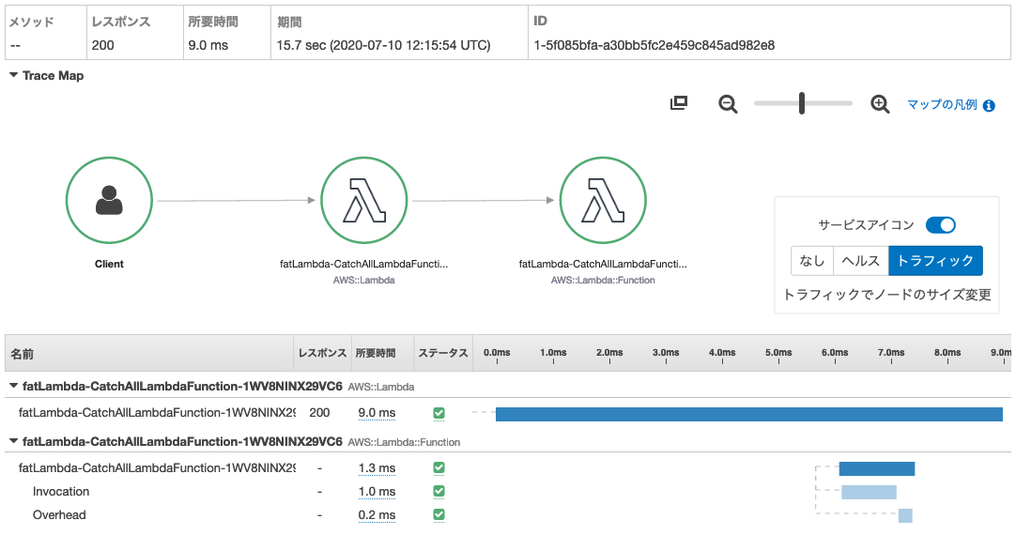The width and height of the screenshot is (1016, 535).
Task: Click the AWS::Lambda label under the node
Action: [363, 281]
